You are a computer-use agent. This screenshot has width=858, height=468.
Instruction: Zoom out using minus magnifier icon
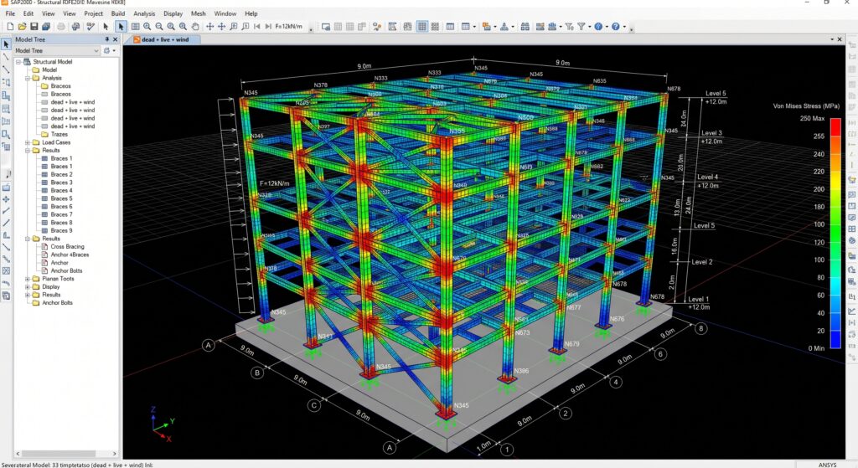click(159, 26)
